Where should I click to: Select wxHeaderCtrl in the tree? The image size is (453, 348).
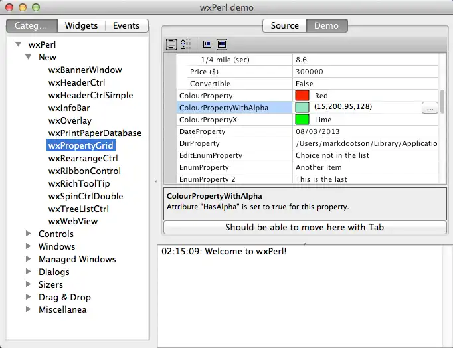coord(76,82)
